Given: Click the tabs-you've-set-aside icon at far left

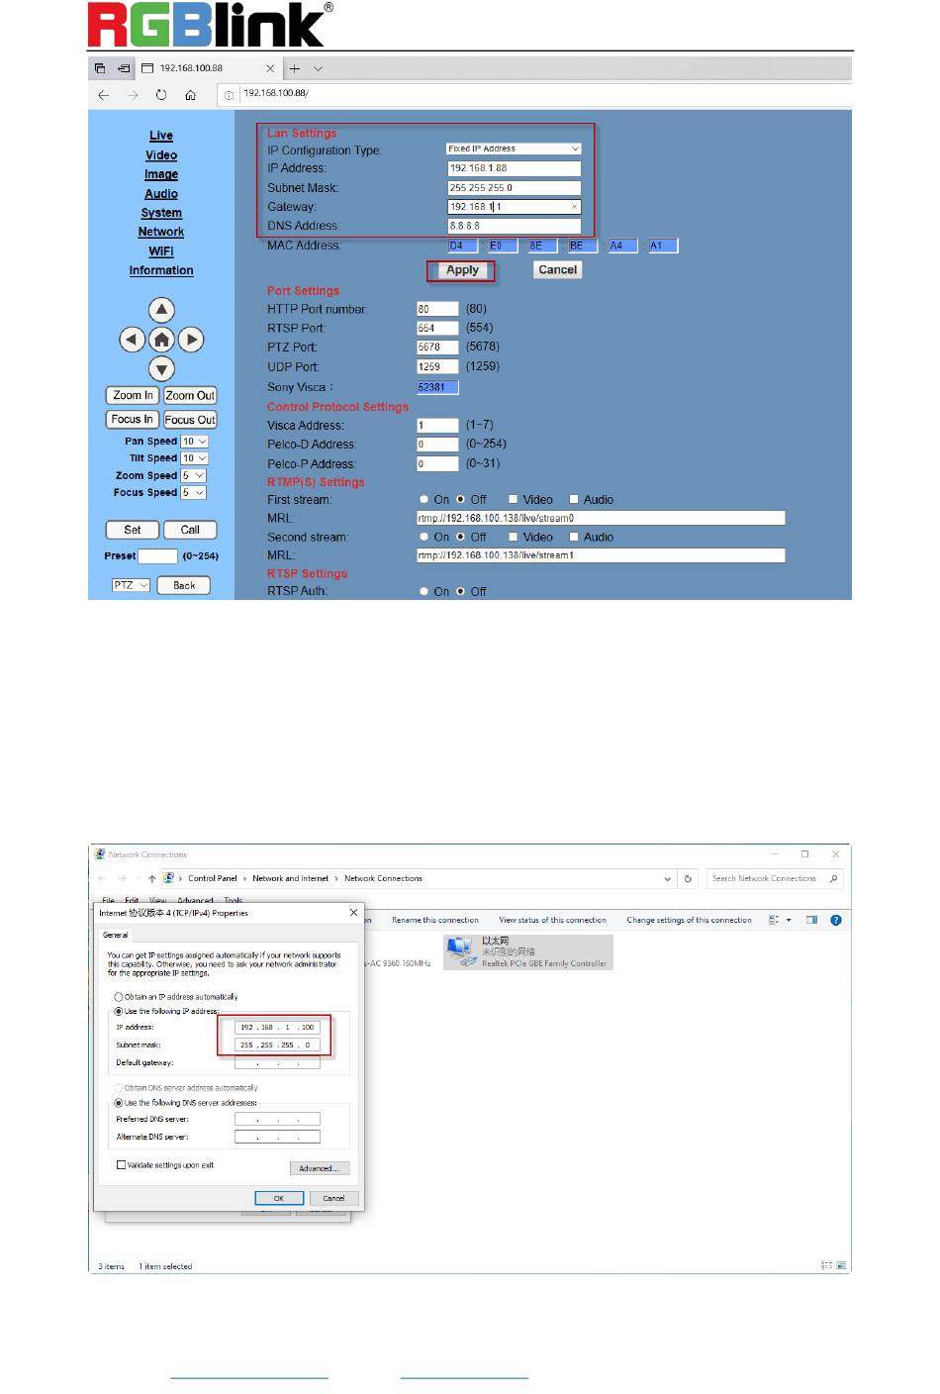Looking at the screenshot, I should (100, 68).
